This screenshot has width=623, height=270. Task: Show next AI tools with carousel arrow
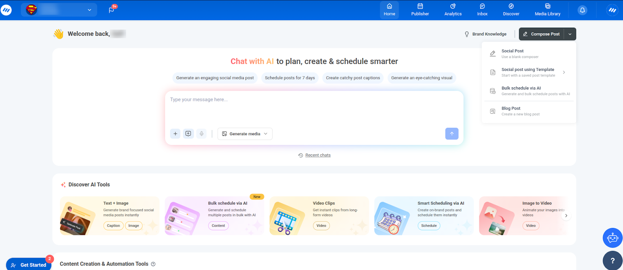click(566, 215)
